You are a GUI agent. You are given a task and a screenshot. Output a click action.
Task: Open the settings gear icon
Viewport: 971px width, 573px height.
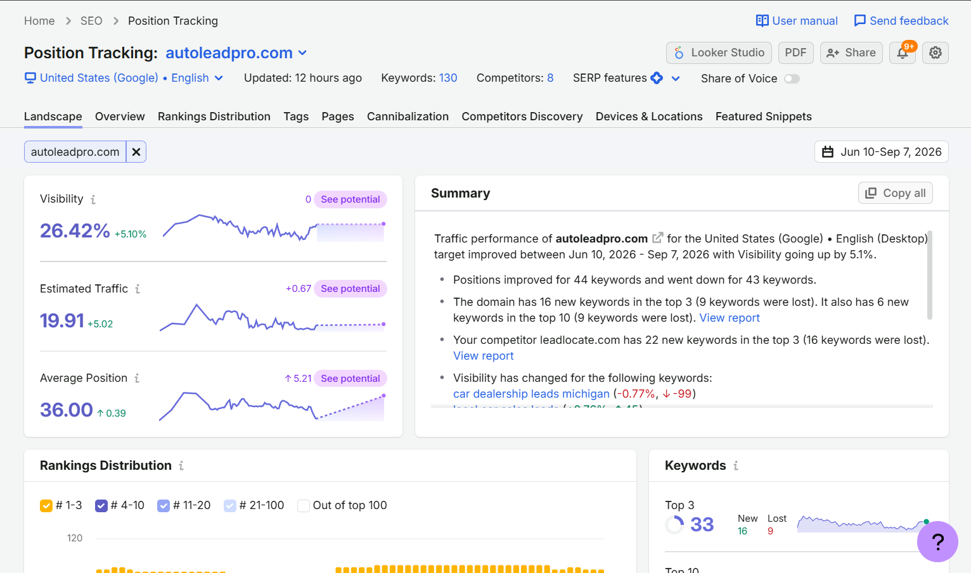pos(936,53)
